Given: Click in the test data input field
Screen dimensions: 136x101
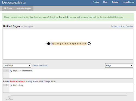Looking at the screenshot, I should [71, 88].
